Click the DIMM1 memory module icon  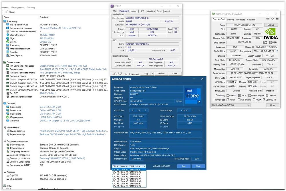pos(8,79)
